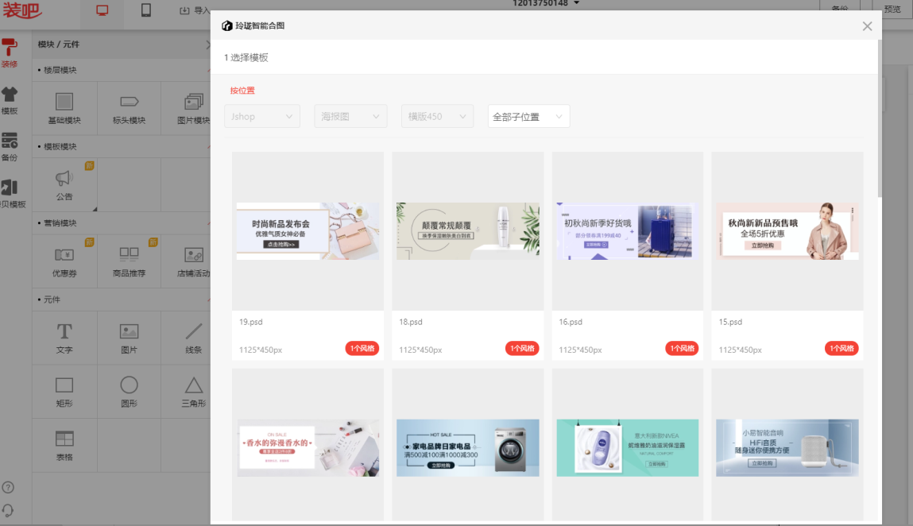This screenshot has height=526, width=913.
Task: Select the 商品推荐 product recommendation module
Action: coord(130,261)
